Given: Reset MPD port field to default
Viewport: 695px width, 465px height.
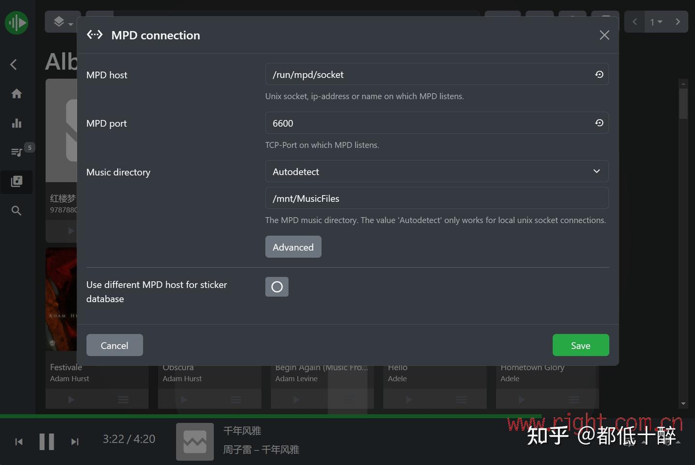Looking at the screenshot, I should pos(599,123).
